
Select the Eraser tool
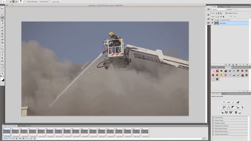(2, 40)
